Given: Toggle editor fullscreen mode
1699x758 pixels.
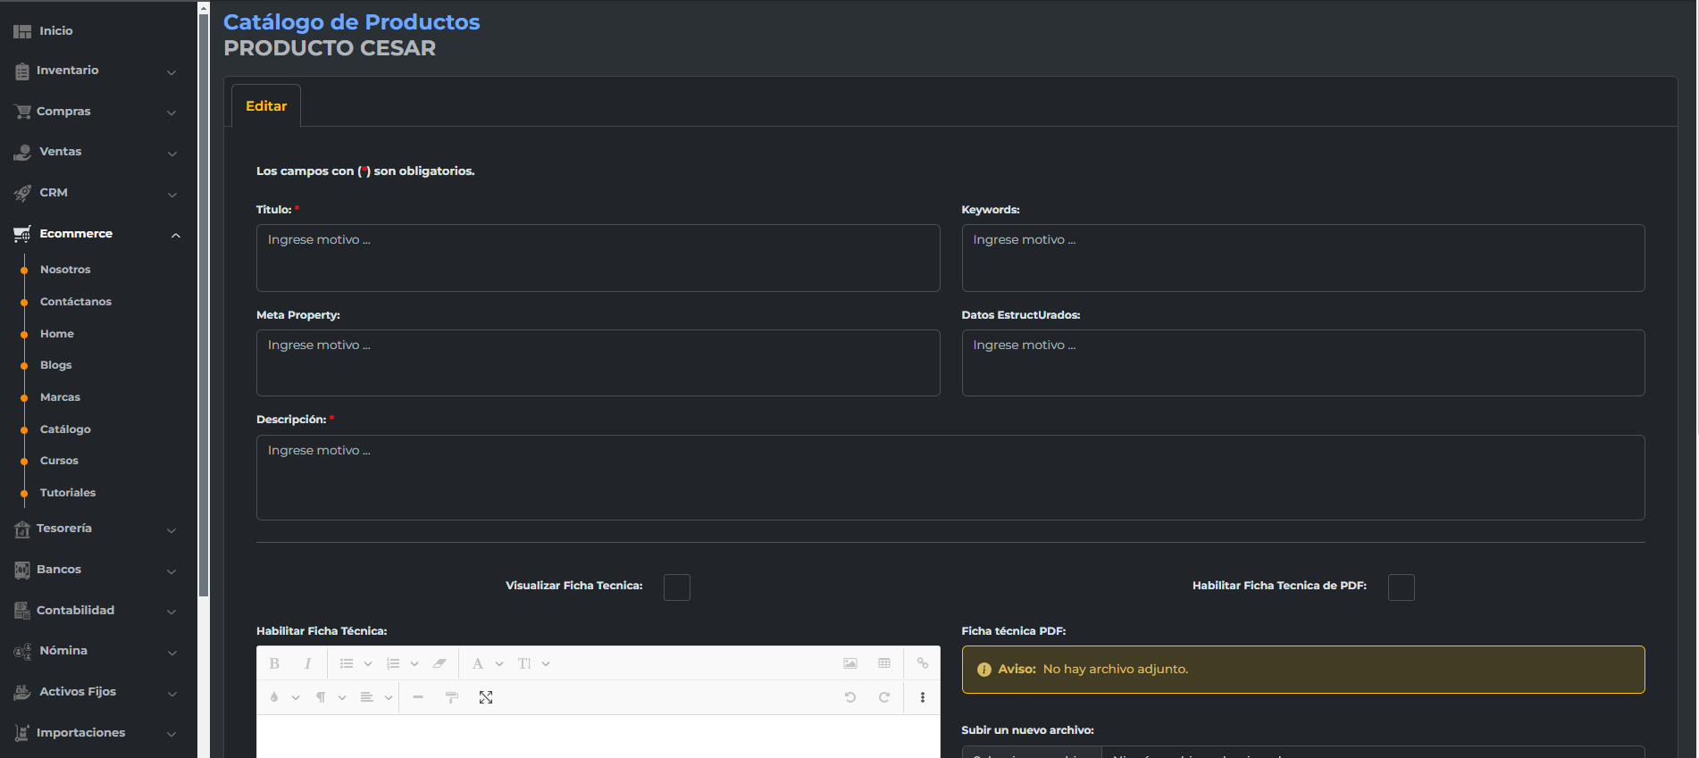Looking at the screenshot, I should click(x=486, y=697).
